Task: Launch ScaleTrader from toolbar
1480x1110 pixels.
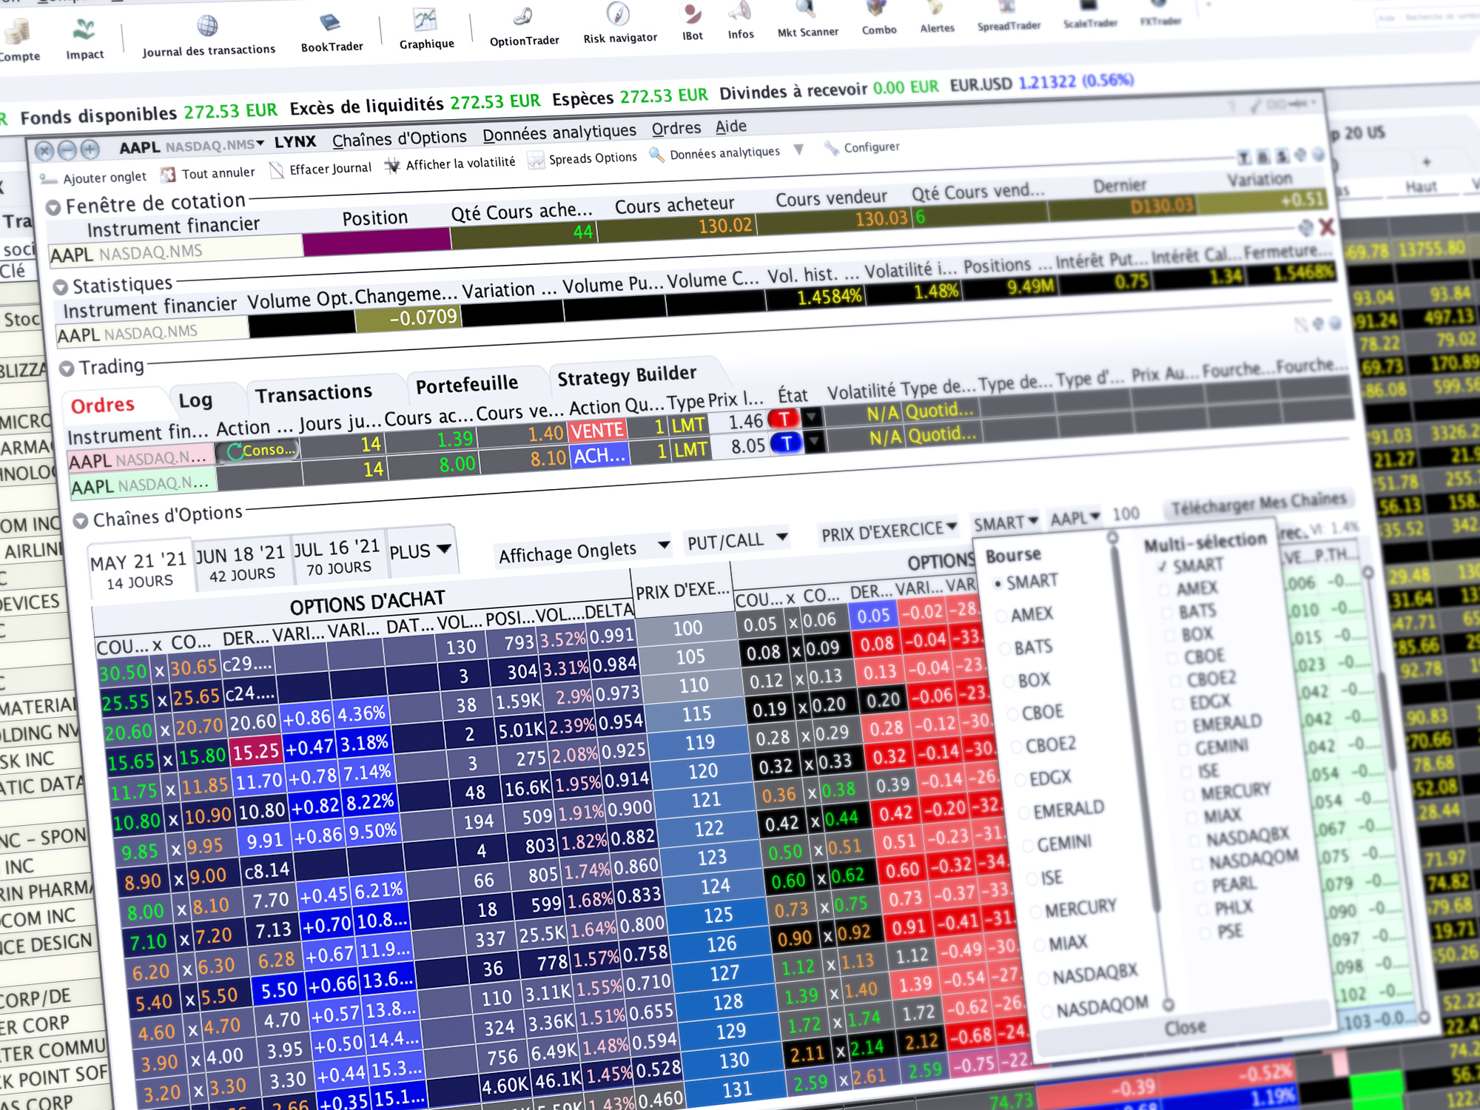Action: click(1090, 14)
